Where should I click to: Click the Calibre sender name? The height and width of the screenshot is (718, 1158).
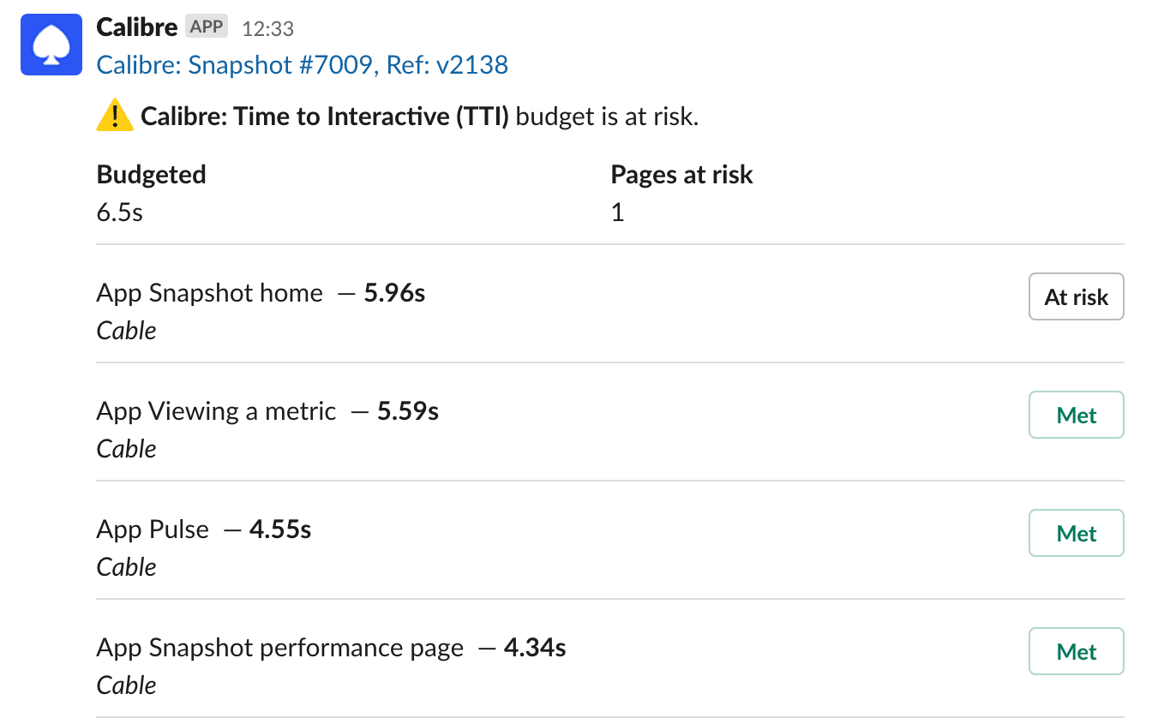(x=139, y=27)
